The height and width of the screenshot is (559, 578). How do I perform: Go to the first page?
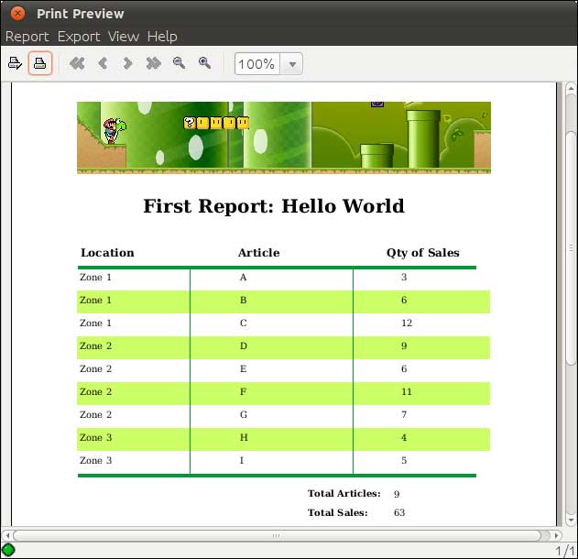77,63
